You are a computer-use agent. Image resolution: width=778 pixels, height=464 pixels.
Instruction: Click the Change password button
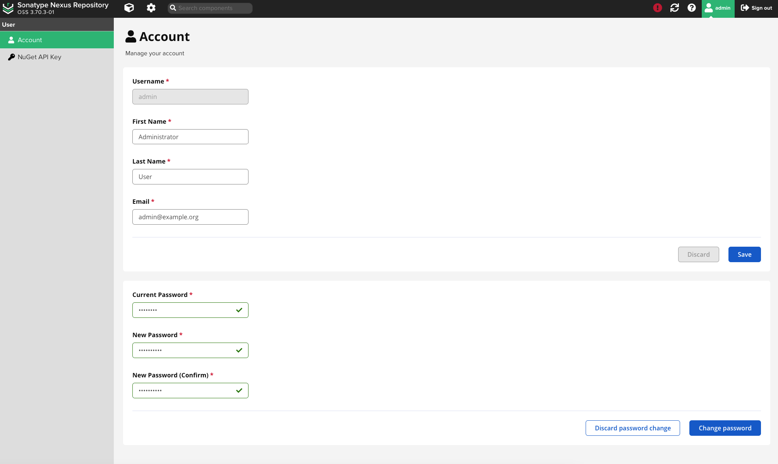pos(725,428)
